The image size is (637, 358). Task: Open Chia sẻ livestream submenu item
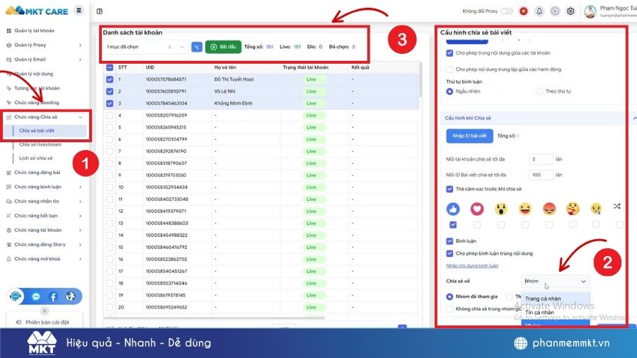point(40,144)
